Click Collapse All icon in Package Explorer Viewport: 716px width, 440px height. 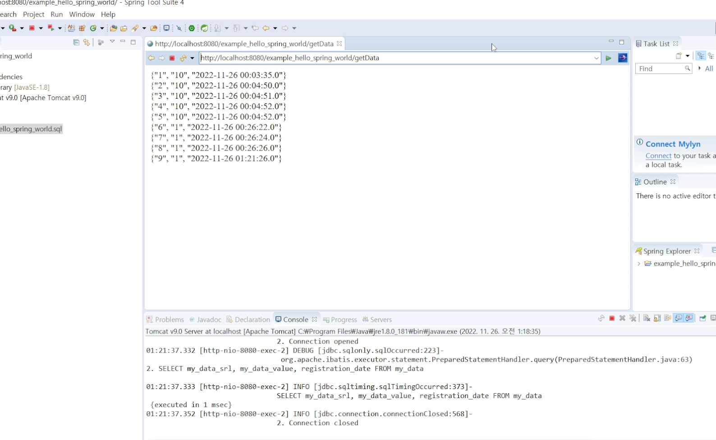pyautogui.click(x=76, y=42)
